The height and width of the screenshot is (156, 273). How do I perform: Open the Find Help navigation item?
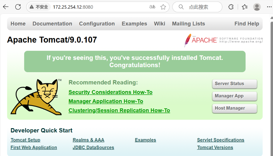tap(247, 24)
